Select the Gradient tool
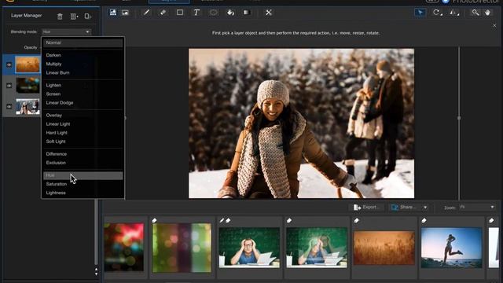Screen dimensions: 503x283 [x=247, y=13]
